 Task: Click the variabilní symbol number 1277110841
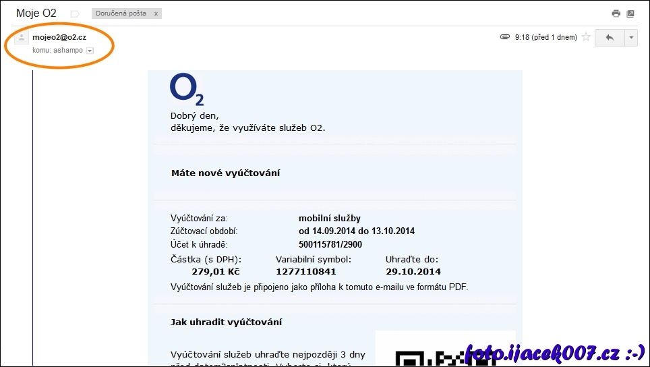tap(305, 272)
